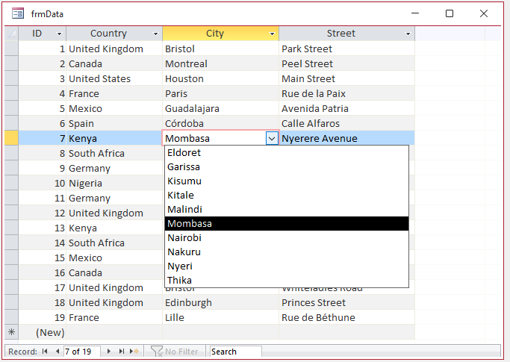This screenshot has height=362, width=510.
Task: Go to first record navigation button
Action: click(45, 352)
